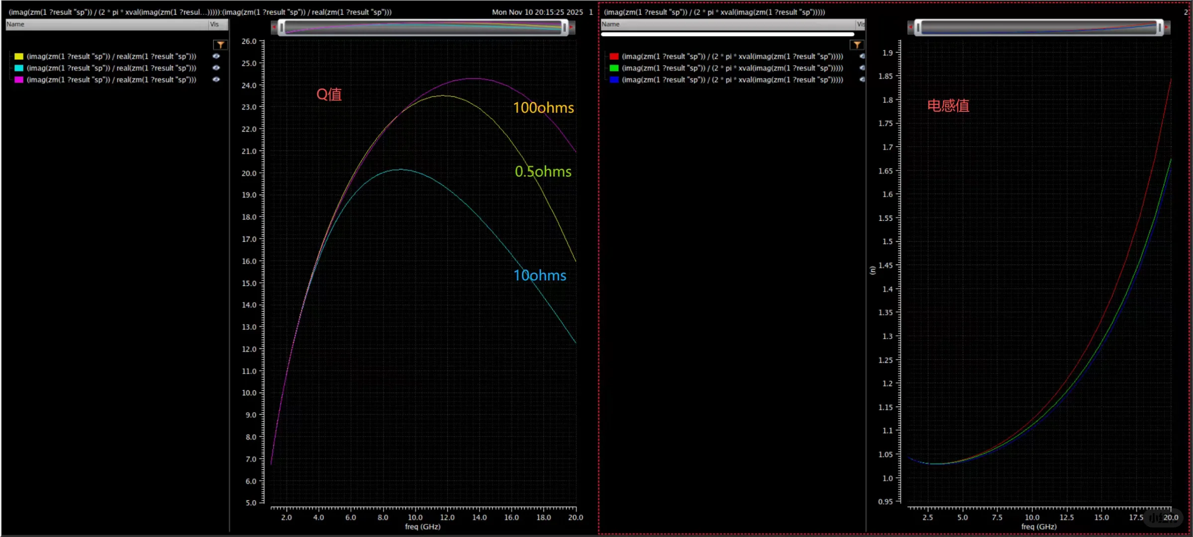The width and height of the screenshot is (1193, 537).
Task: Select the green inductance expression in legend
Action: pos(732,68)
